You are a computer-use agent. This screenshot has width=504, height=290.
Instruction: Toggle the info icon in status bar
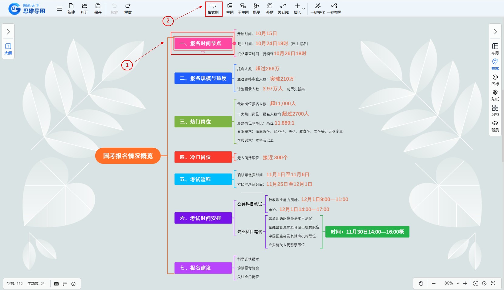point(73,284)
